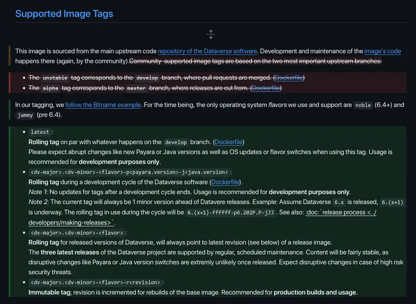Click the 'latest' tag code label

coord(40,132)
